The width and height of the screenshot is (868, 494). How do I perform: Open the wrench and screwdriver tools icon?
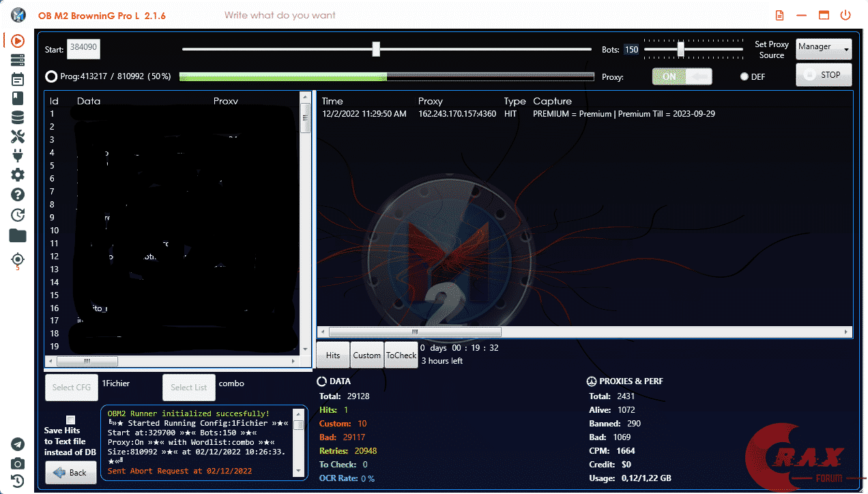18,136
